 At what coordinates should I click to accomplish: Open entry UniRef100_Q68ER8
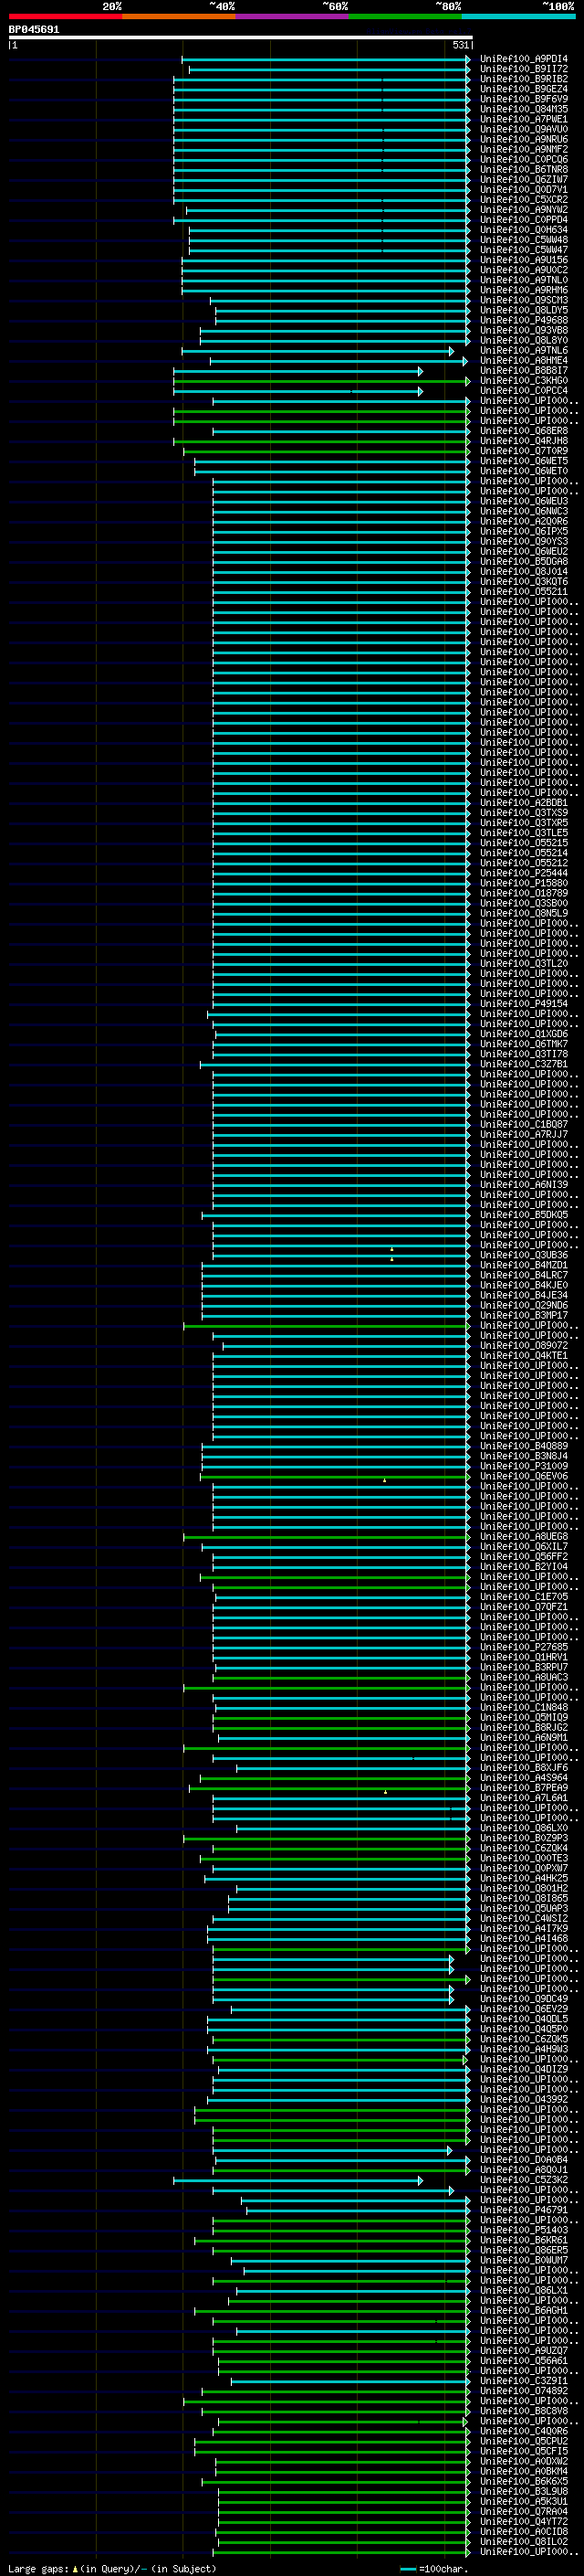[523, 431]
